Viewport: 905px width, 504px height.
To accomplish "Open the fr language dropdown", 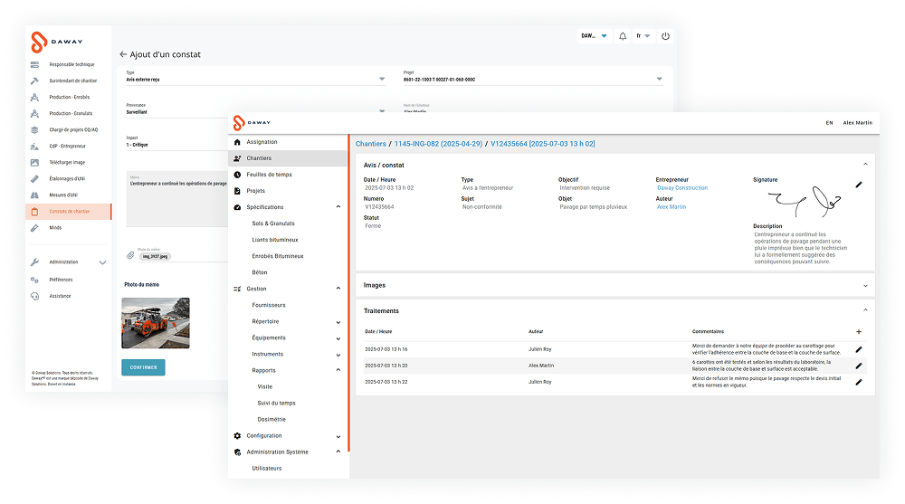I will pos(643,36).
